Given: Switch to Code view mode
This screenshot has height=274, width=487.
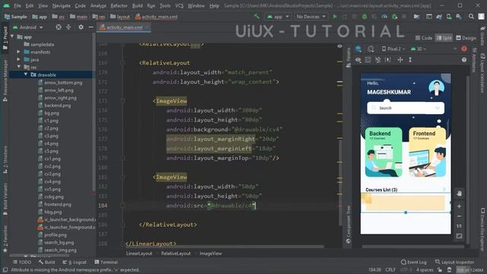Looking at the screenshot, I should (424, 38).
